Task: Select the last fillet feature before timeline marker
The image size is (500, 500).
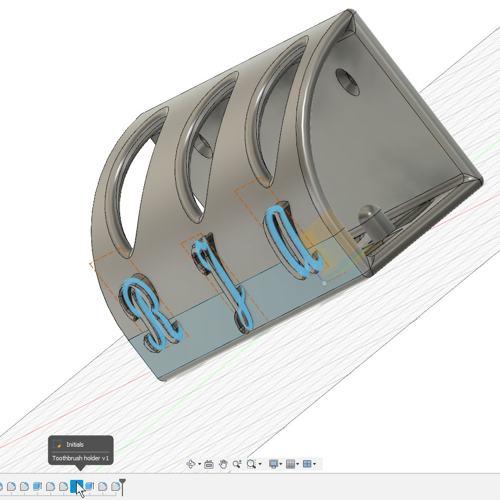Action: (x=116, y=486)
